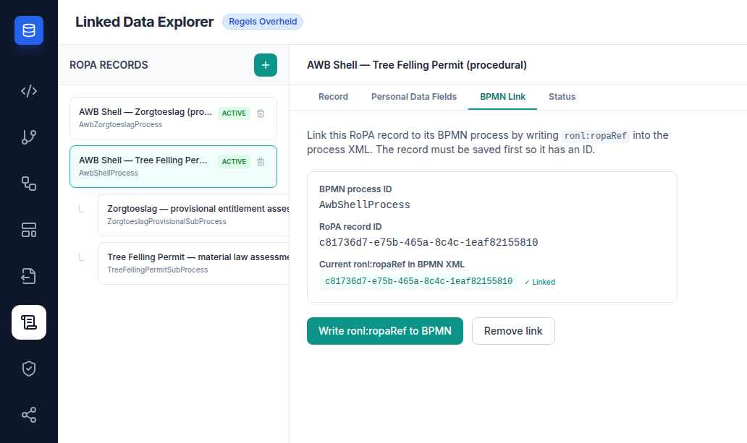Click ACTIVE badge on Tree Felling record

[x=234, y=162]
